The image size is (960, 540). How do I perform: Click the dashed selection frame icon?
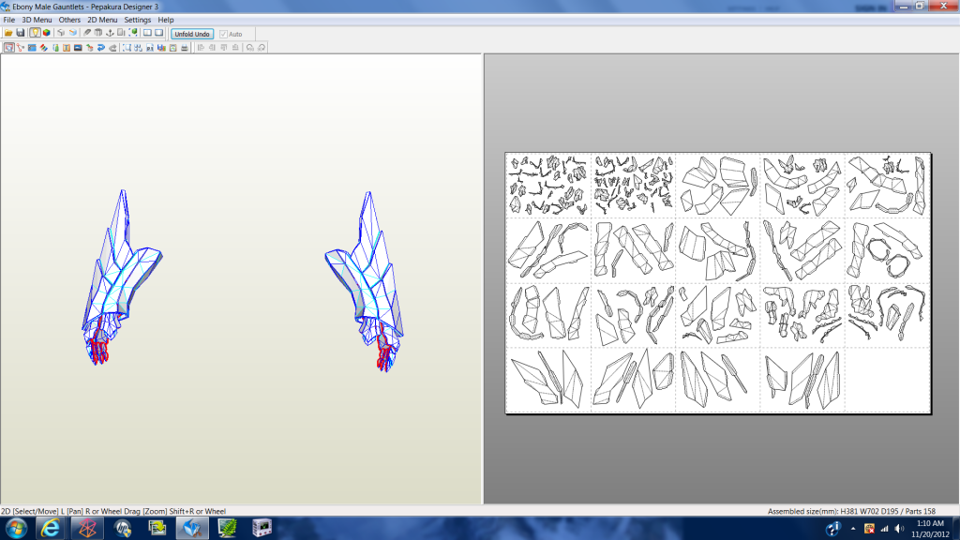[127, 47]
